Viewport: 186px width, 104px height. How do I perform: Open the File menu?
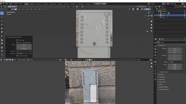pyautogui.click(x=3, y=4)
